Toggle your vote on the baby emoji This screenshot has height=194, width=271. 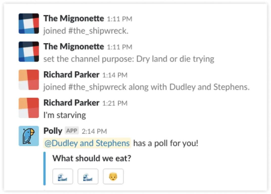(113, 176)
